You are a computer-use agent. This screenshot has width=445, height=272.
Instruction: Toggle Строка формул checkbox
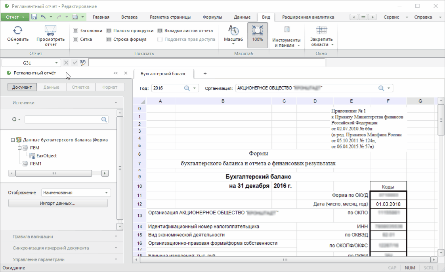click(109, 39)
